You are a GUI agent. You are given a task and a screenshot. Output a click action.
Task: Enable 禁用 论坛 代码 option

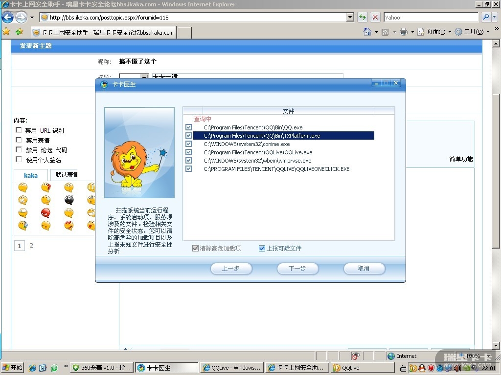[x=19, y=149]
